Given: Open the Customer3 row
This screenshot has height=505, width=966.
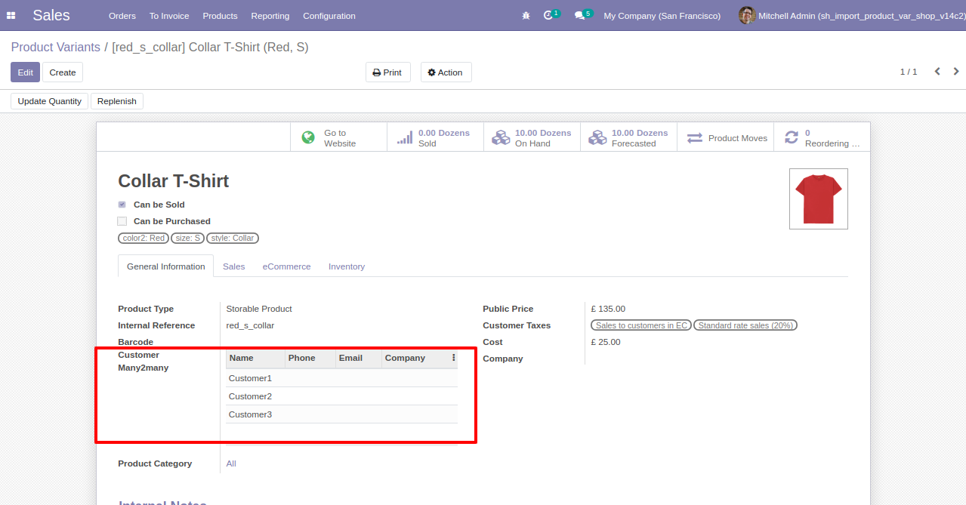Looking at the screenshot, I should [x=341, y=414].
